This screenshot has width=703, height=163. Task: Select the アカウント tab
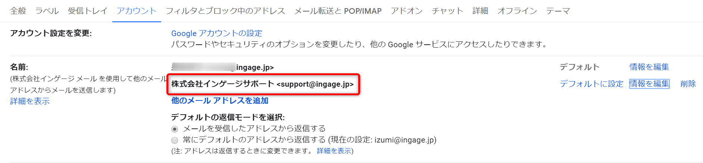137,11
